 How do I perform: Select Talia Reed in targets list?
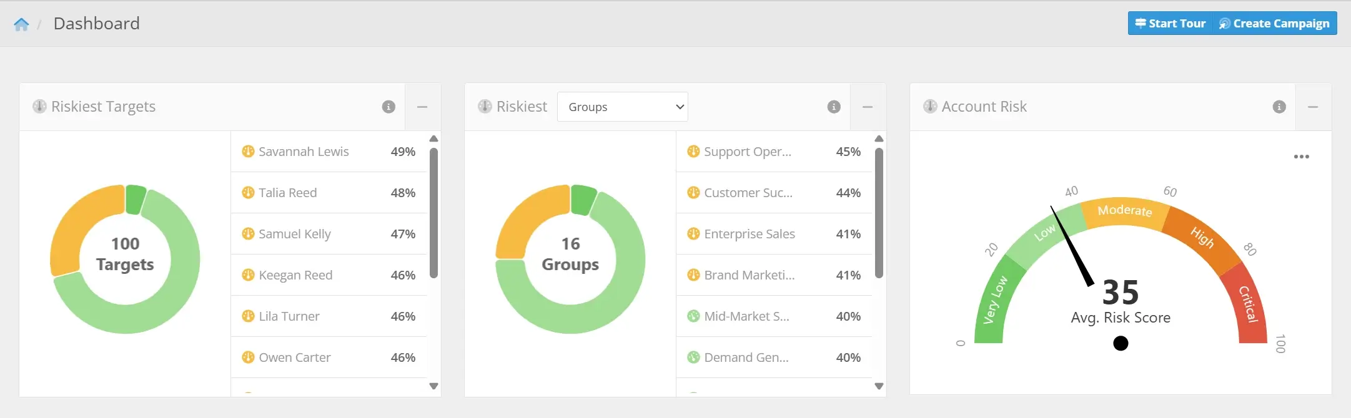point(288,193)
